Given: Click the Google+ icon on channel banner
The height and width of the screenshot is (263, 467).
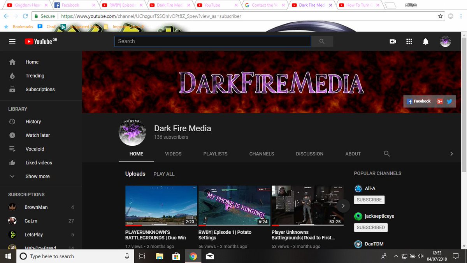Looking at the screenshot, I should (440, 101).
